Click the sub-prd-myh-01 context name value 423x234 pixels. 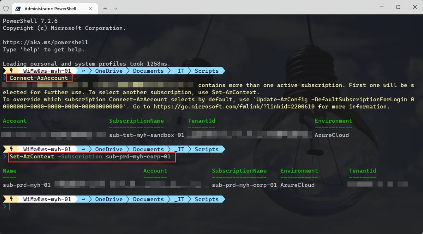click(26, 185)
